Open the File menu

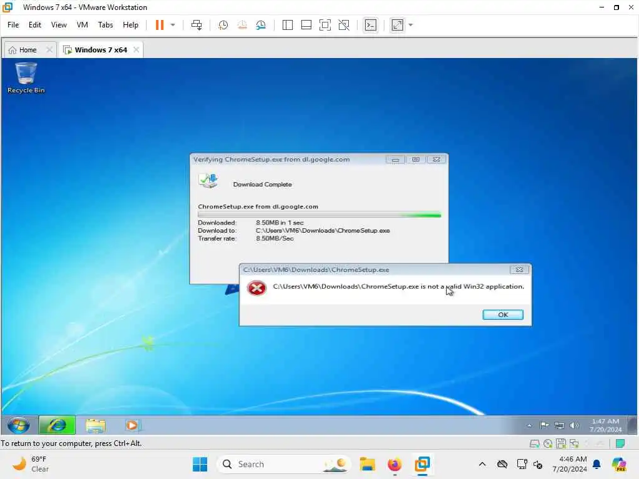coord(13,25)
